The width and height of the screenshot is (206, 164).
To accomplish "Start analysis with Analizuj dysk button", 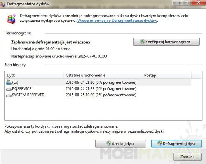I will [x=121, y=144].
